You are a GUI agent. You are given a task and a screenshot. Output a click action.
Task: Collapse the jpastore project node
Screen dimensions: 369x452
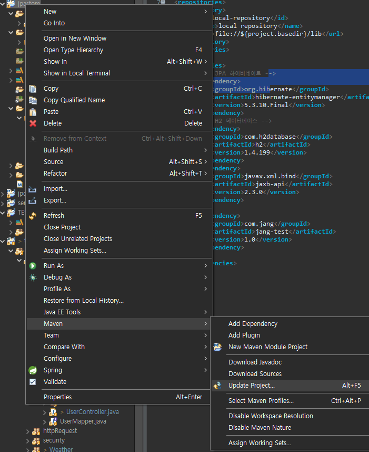[x=2, y=4]
